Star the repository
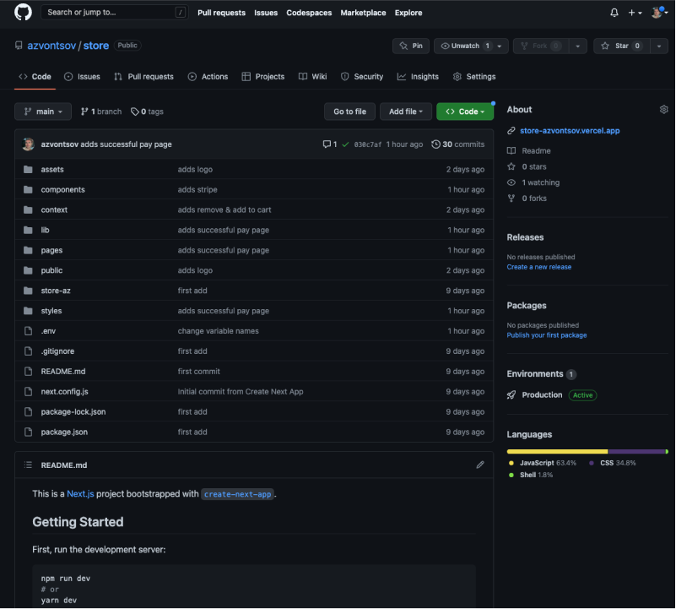 click(x=621, y=46)
